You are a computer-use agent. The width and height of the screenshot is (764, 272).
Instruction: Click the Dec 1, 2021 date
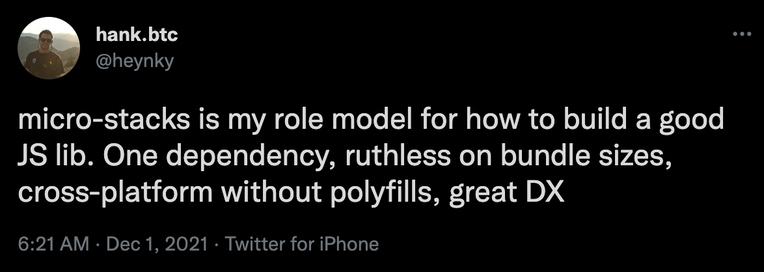click(x=157, y=244)
